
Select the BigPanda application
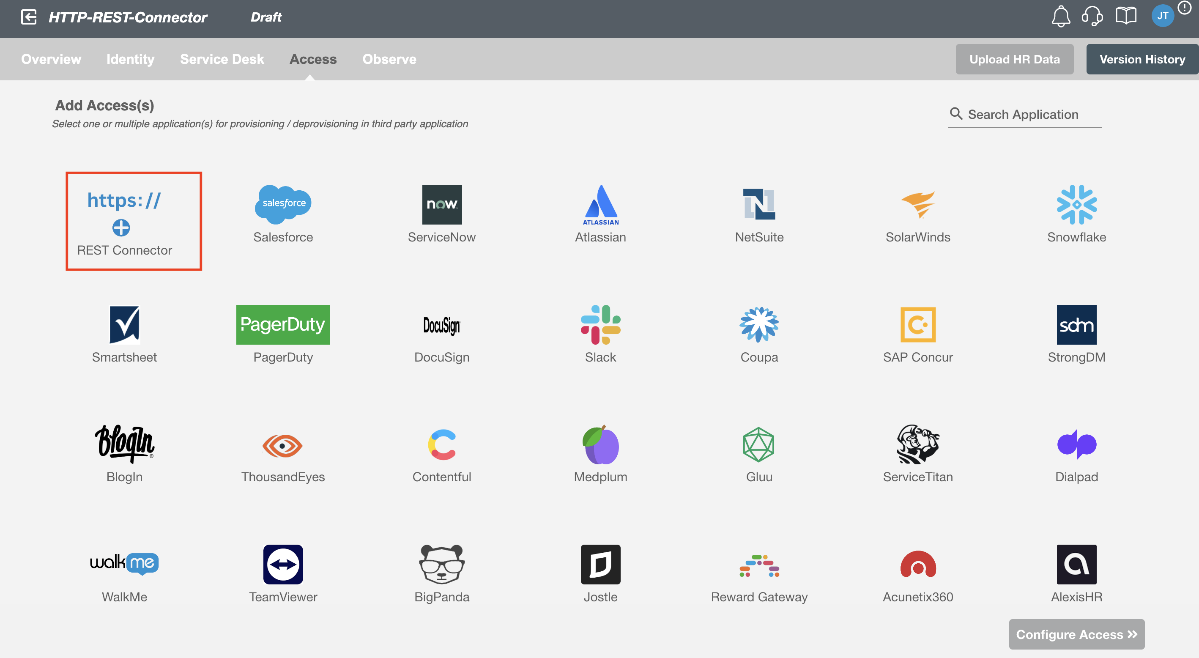pyautogui.click(x=442, y=574)
